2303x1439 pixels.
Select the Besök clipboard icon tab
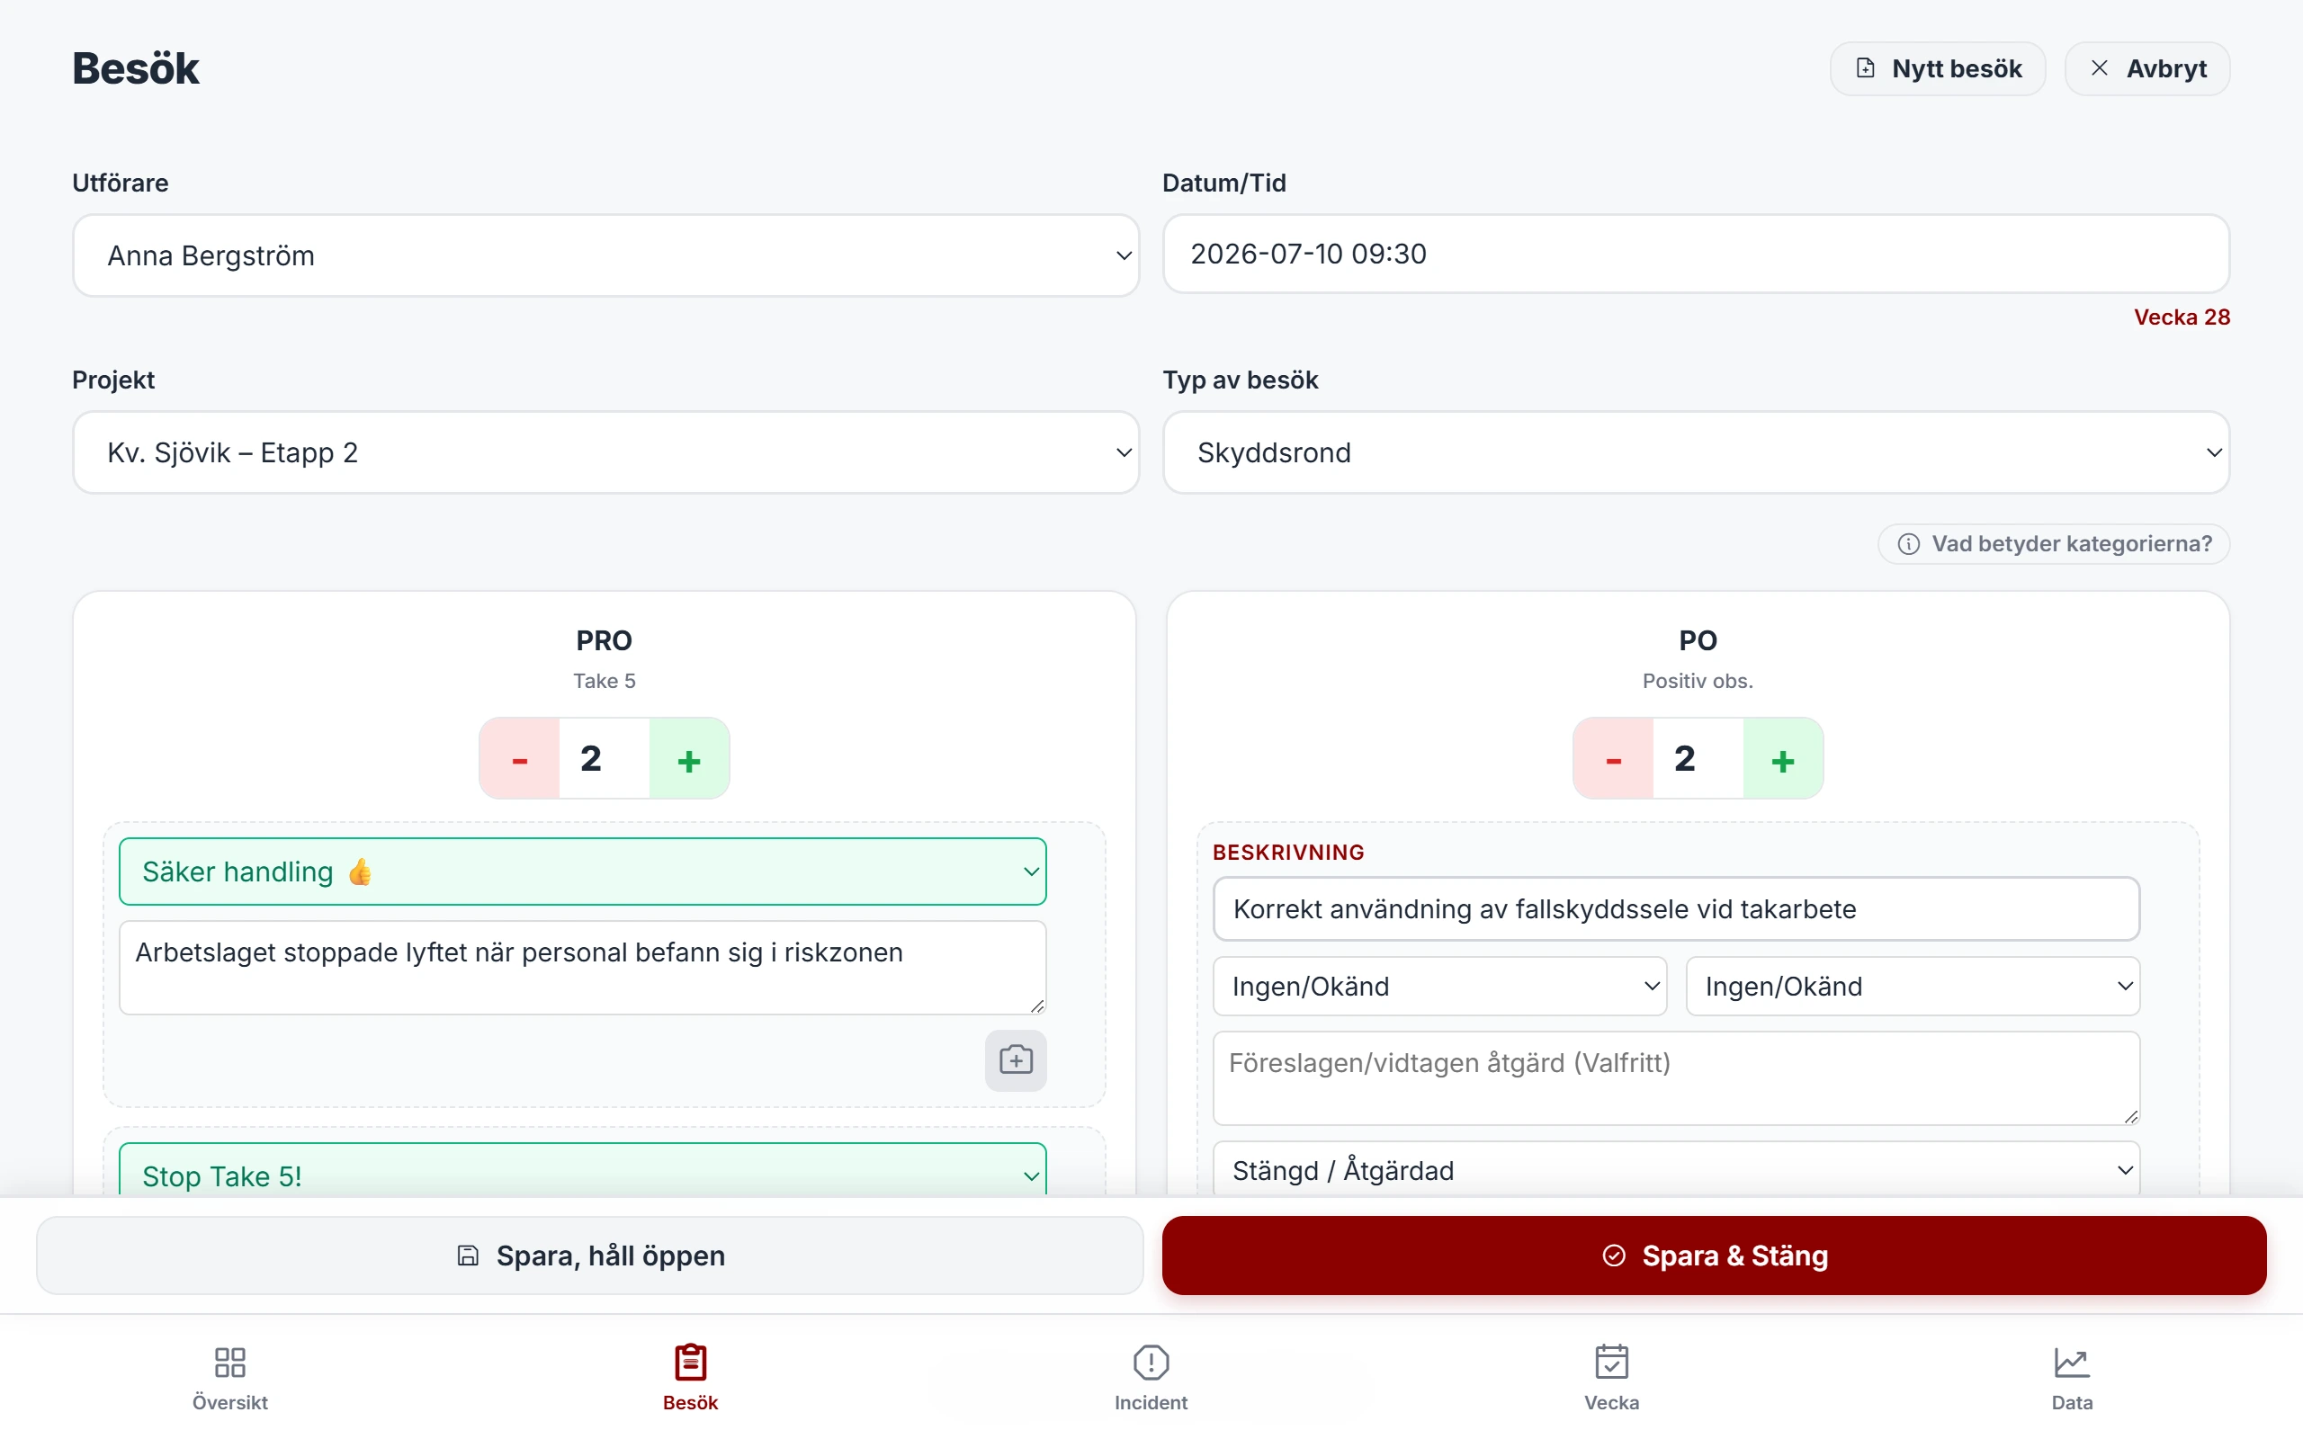(x=690, y=1377)
